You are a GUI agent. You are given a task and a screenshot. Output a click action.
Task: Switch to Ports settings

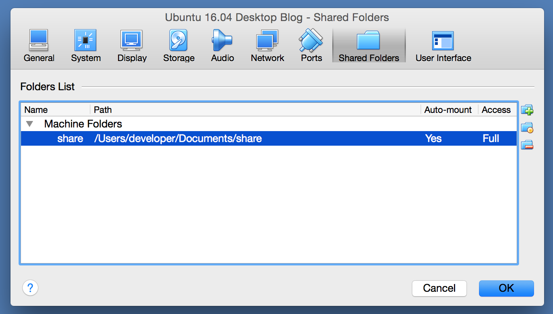tap(311, 46)
